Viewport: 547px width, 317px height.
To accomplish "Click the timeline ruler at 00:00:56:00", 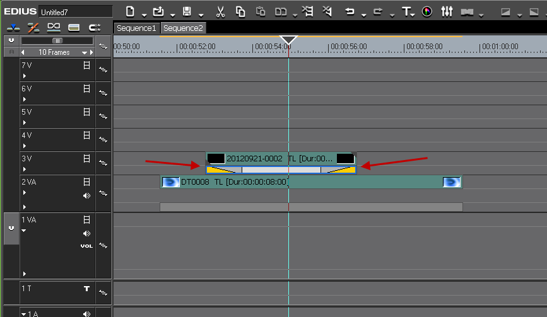I will click(x=329, y=47).
